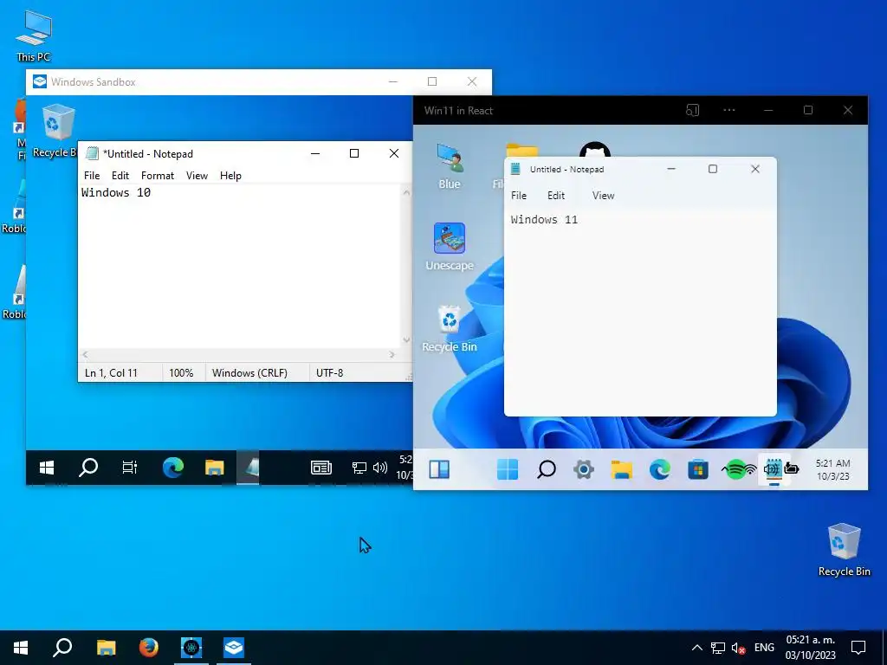This screenshot has height=665, width=887.
Task: Open search in Win11 React taskbar
Action: [x=546, y=469]
